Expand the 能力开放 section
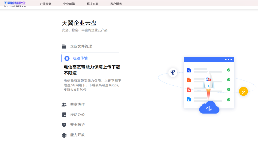The height and width of the screenshot is (147, 258). click(x=78, y=135)
